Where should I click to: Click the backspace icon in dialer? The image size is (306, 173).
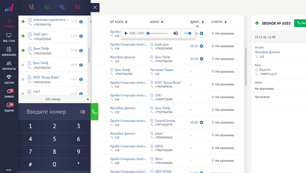[x=82, y=112]
